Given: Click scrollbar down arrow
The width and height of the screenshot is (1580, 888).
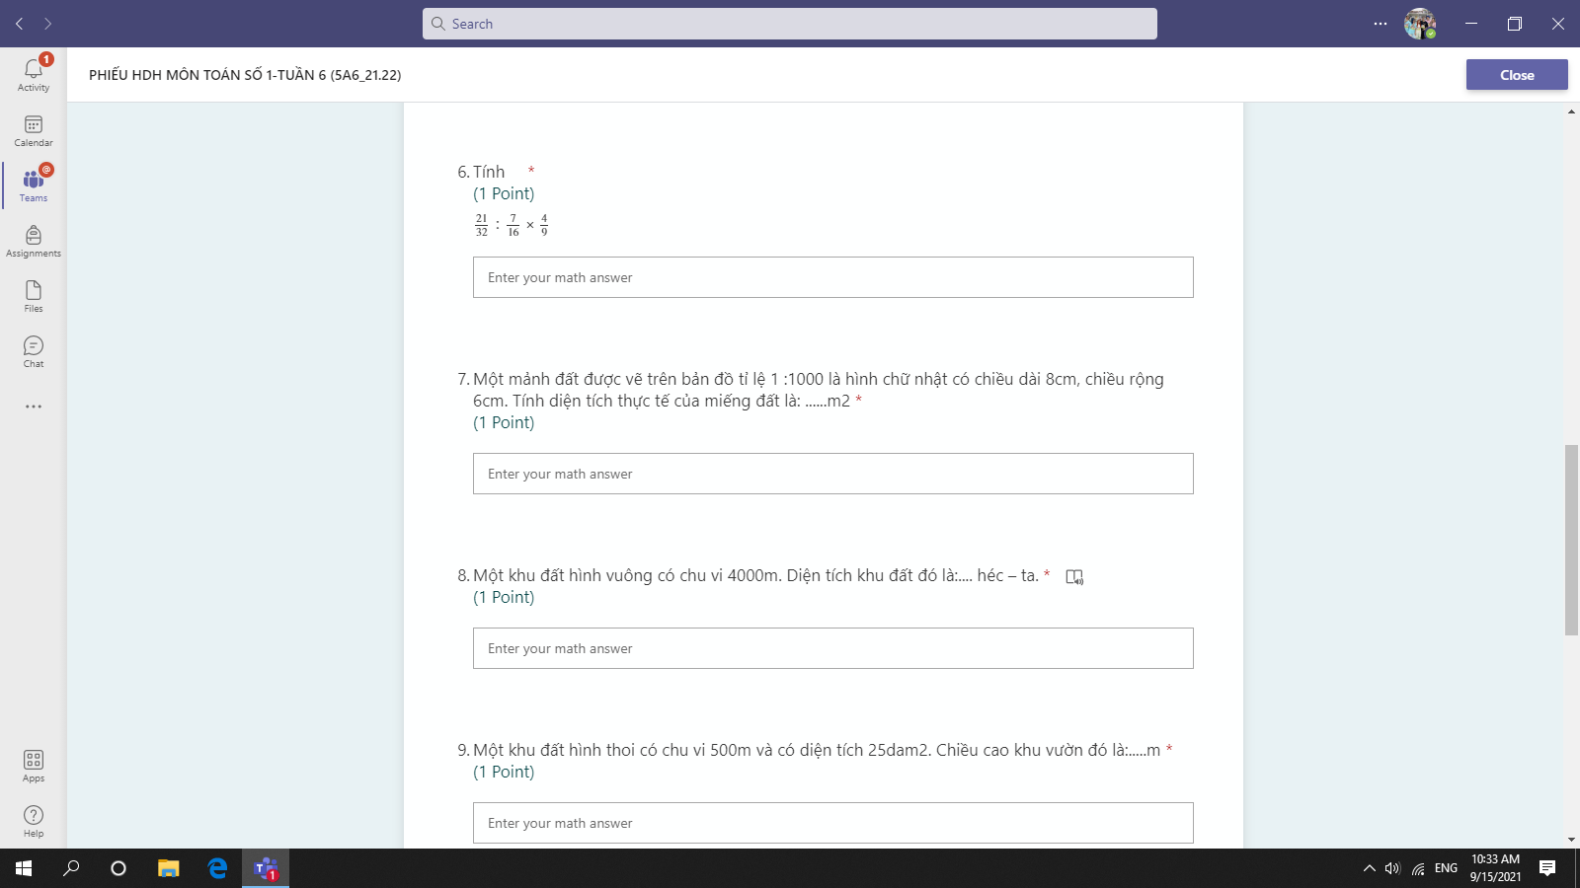Looking at the screenshot, I should [1571, 840].
